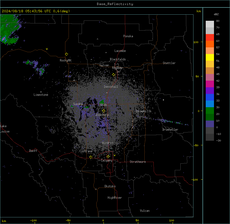Click the asterisk marker east of RedDeer diamond
The width and height of the screenshot is (230, 224).
[x=134, y=81]
